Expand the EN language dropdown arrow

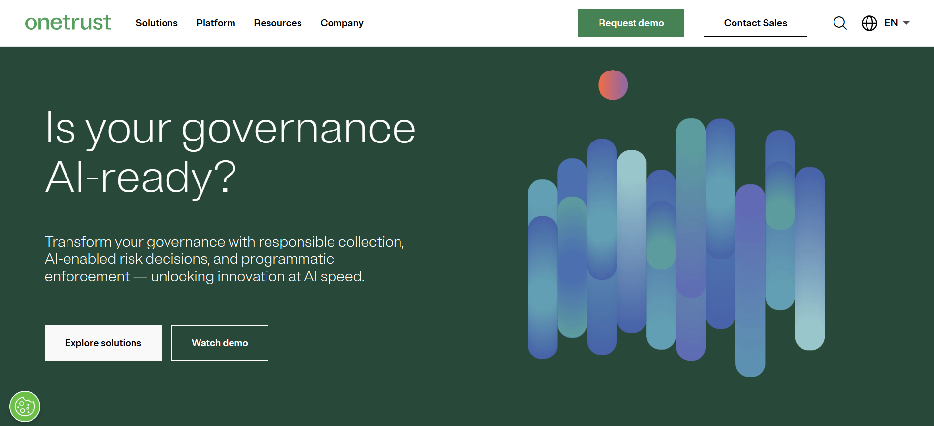906,23
